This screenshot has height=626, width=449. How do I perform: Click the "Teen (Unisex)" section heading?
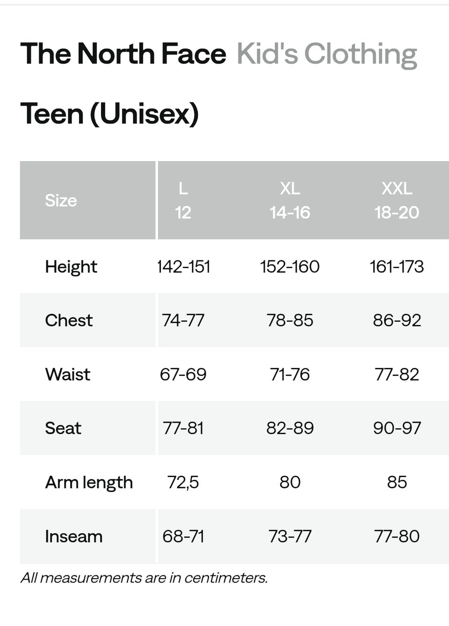pos(109,114)
